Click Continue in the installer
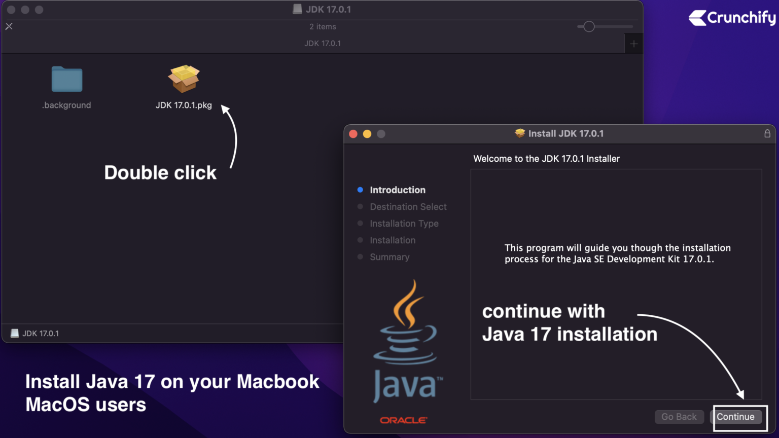This screenshot has height=438, width=779. tap(735, 417)
